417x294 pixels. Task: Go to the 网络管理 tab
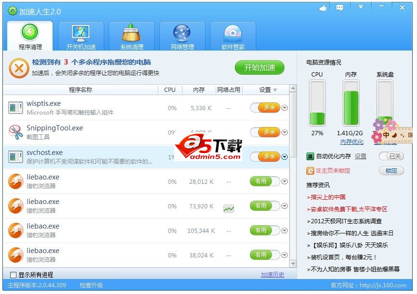click(x=182, y=36)
